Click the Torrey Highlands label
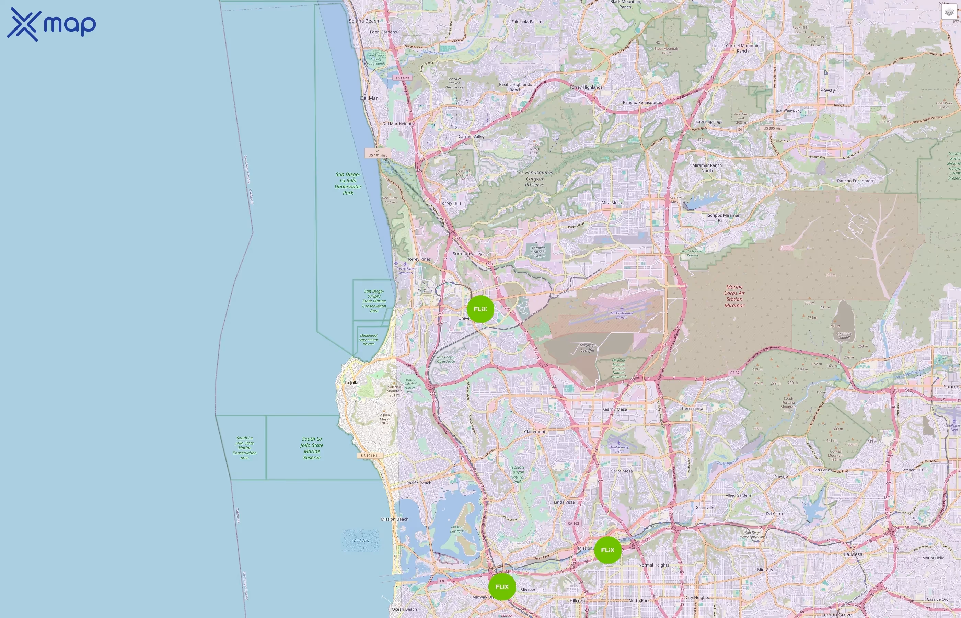Viewport: 961px width, 618px height. (x=586, y=87)
